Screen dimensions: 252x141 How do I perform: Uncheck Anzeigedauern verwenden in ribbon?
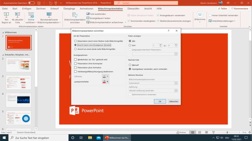158,15
